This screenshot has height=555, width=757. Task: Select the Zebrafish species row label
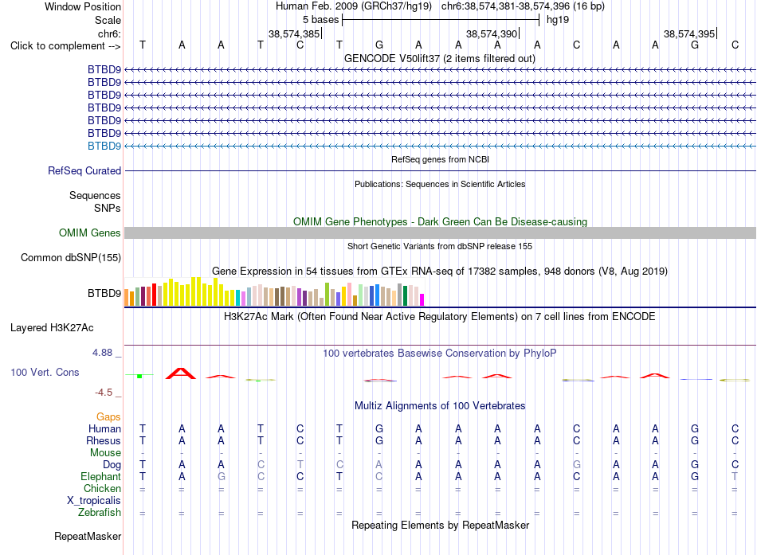pyautogui.click(x=100, y=513)
